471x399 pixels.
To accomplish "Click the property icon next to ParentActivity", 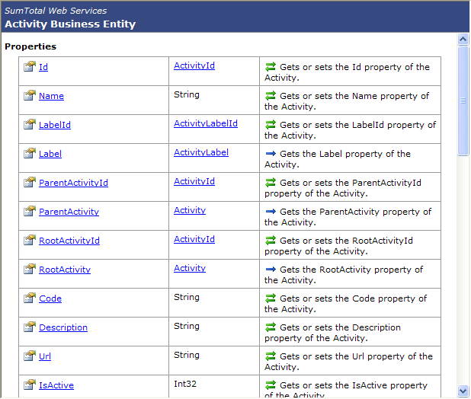I will coord(30,212).
